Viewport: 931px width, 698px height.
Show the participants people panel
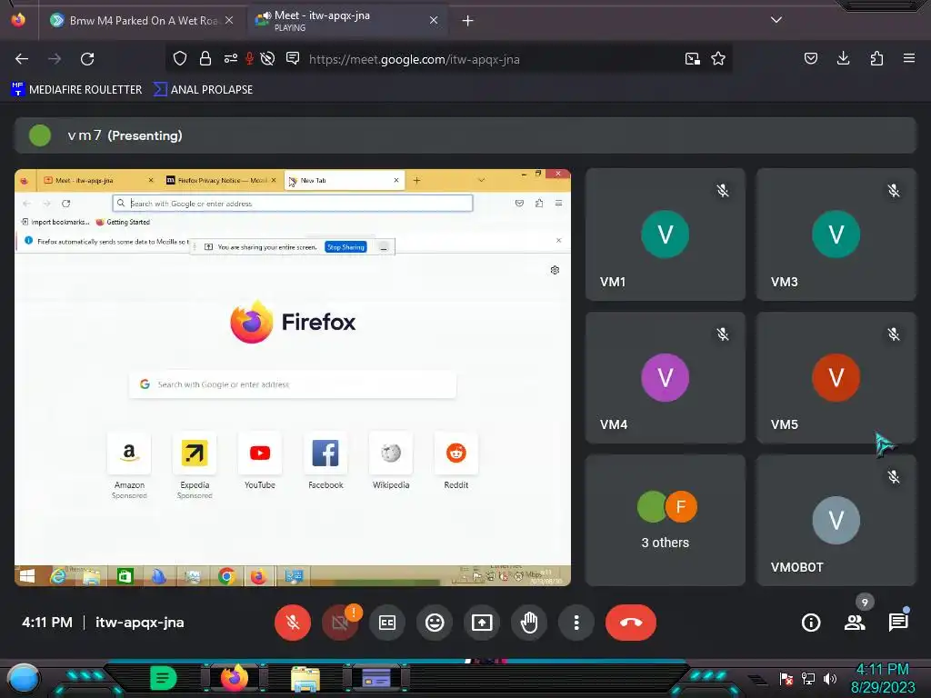point(855,623)
